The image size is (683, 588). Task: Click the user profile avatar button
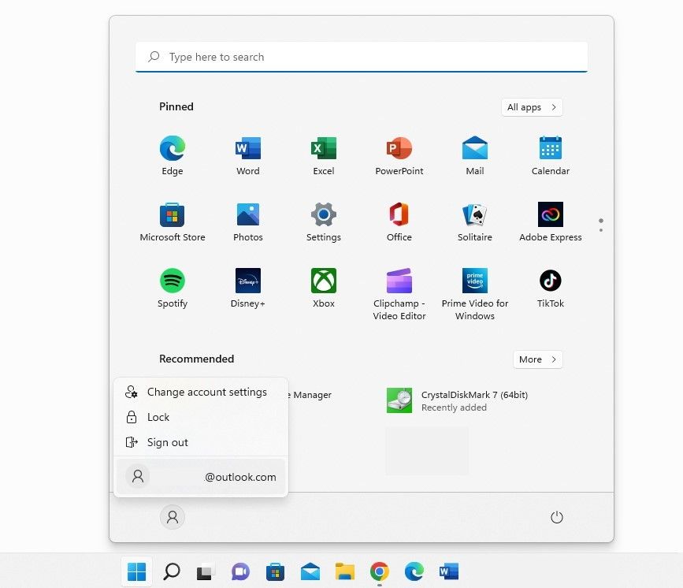click(x=173, y=517)
